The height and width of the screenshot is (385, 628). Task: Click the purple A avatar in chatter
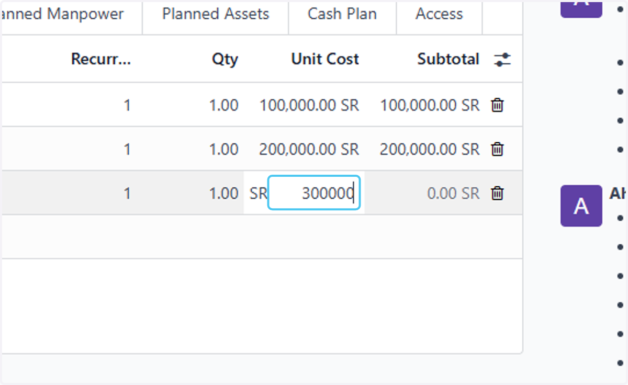point(581,206)
